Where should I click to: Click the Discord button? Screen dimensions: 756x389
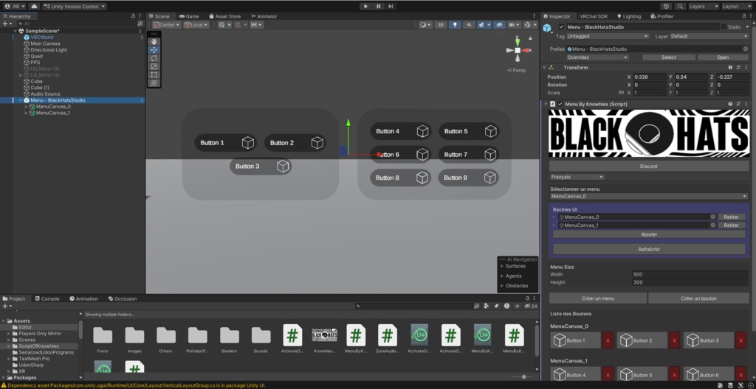coord(648,166)
